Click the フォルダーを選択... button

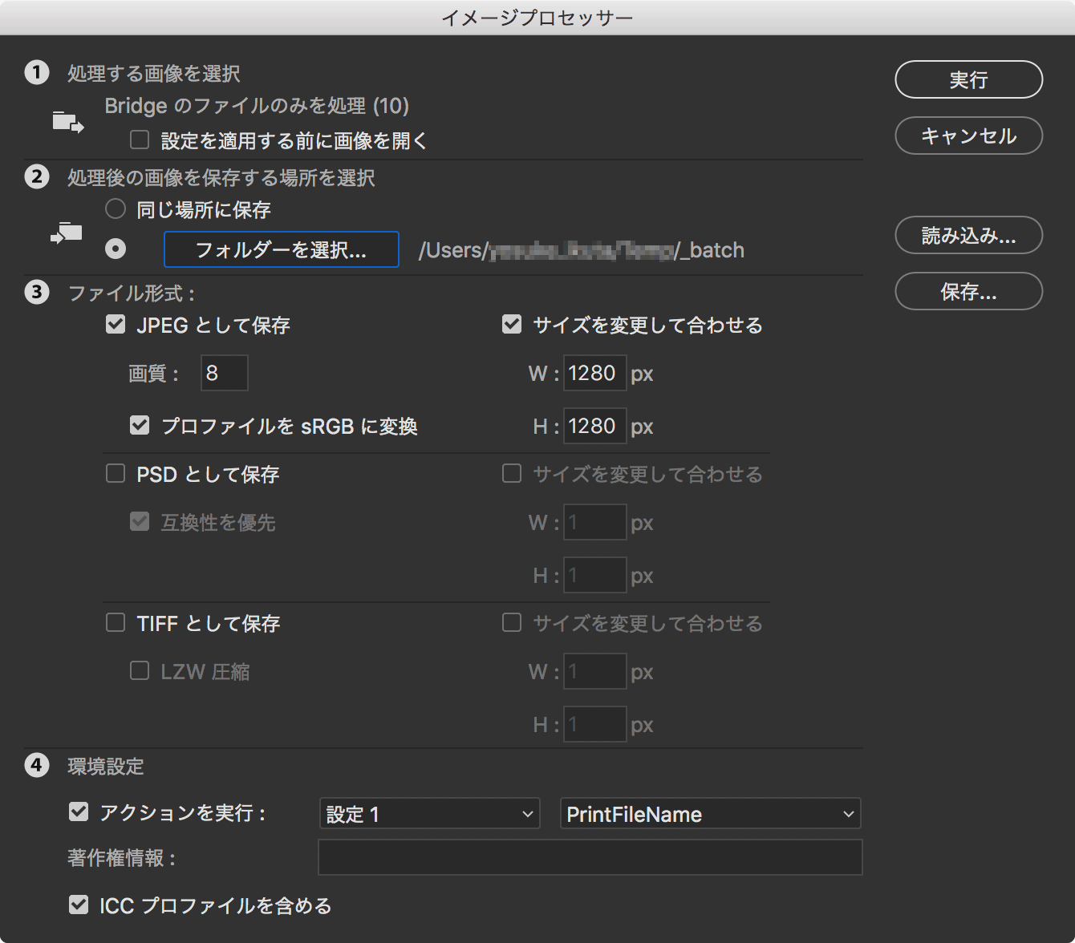click(281, 249)
